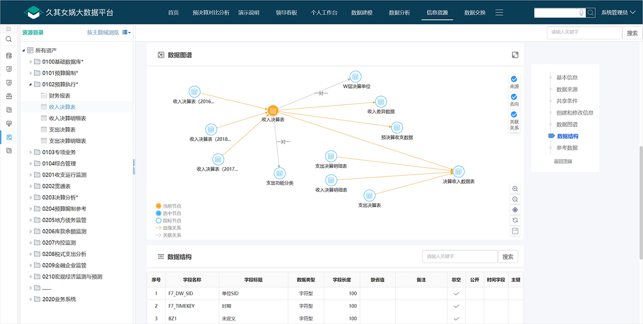
Task: Click the microphone icon in top search box
Action: click(581, 13)
